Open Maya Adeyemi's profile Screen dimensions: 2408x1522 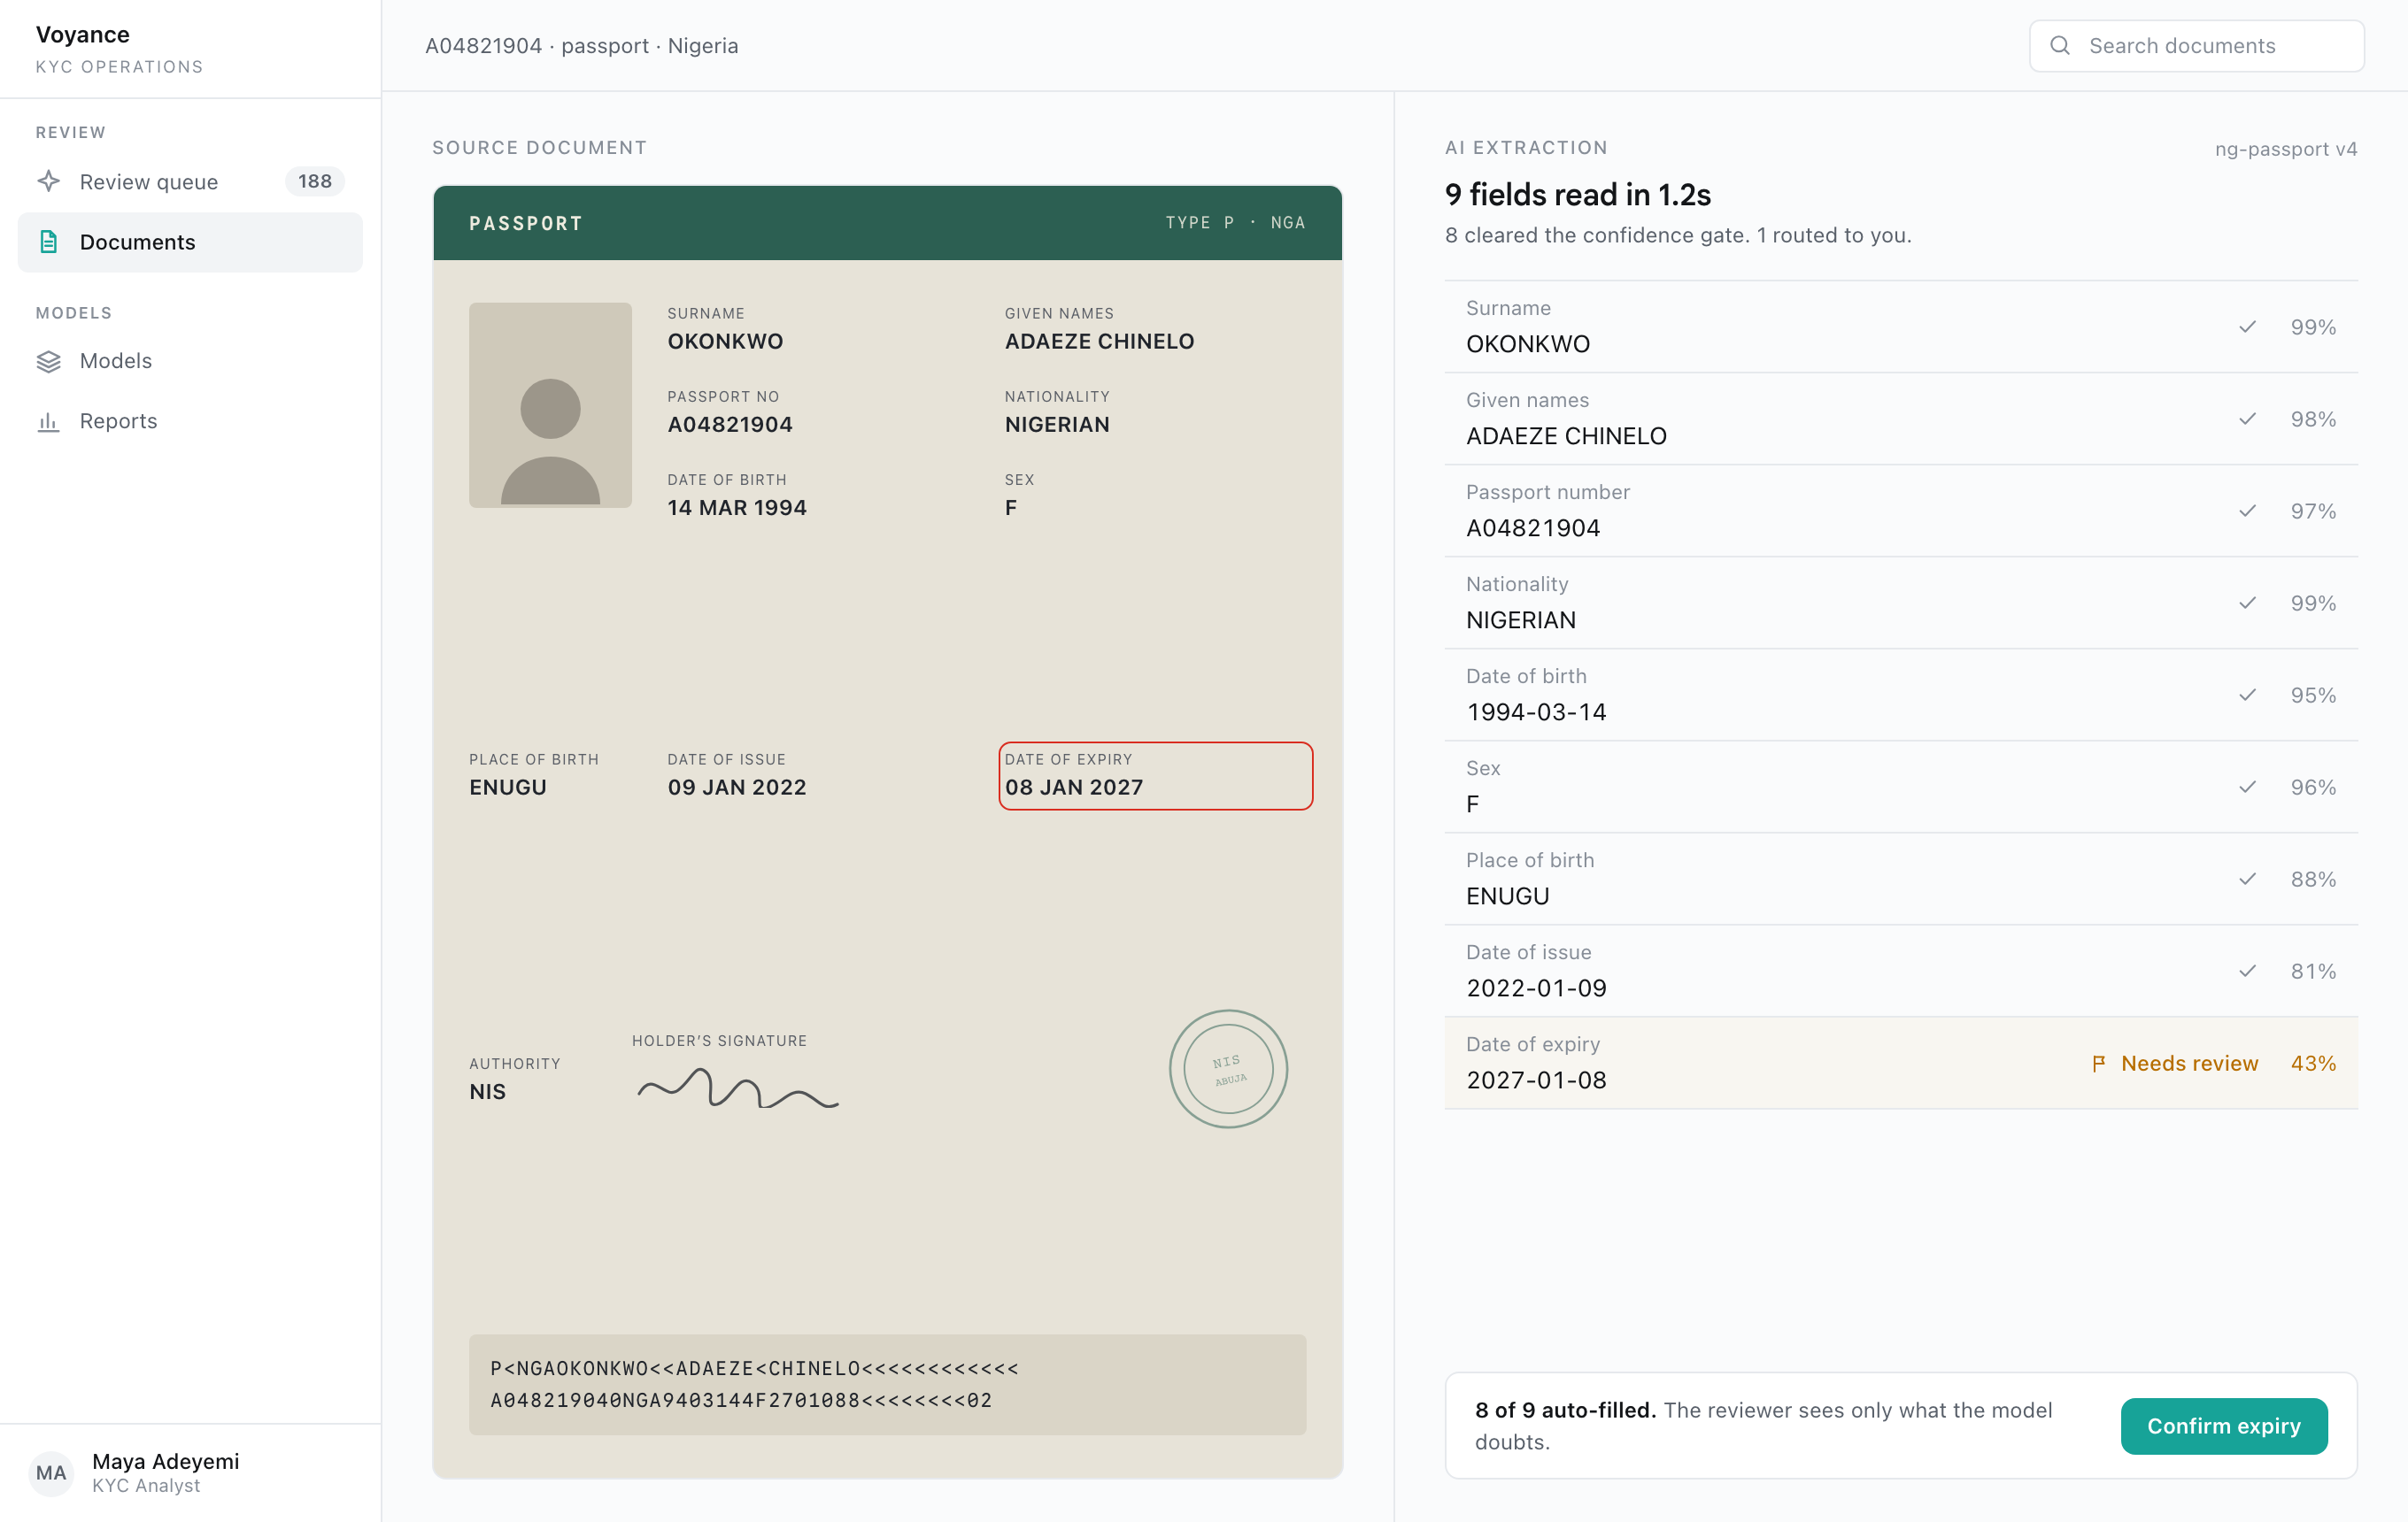(190, 1472)
